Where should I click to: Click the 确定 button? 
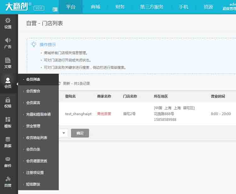(80, 133)
